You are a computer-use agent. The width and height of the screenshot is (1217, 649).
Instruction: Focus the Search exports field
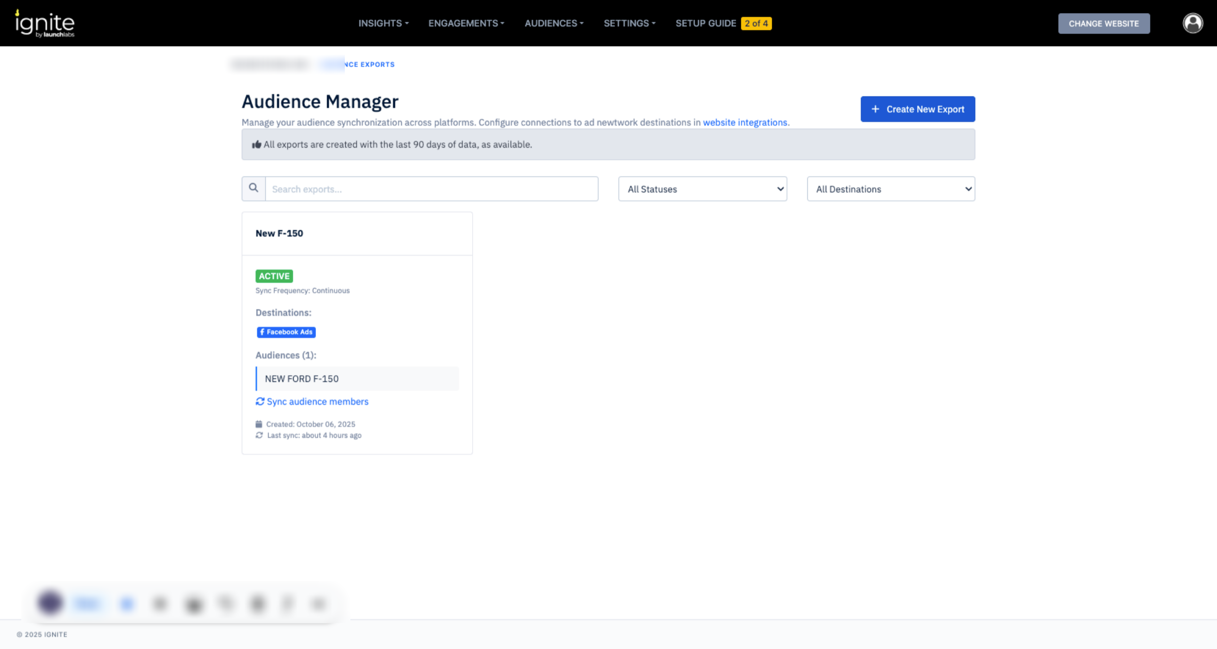(x=431, y=189)
